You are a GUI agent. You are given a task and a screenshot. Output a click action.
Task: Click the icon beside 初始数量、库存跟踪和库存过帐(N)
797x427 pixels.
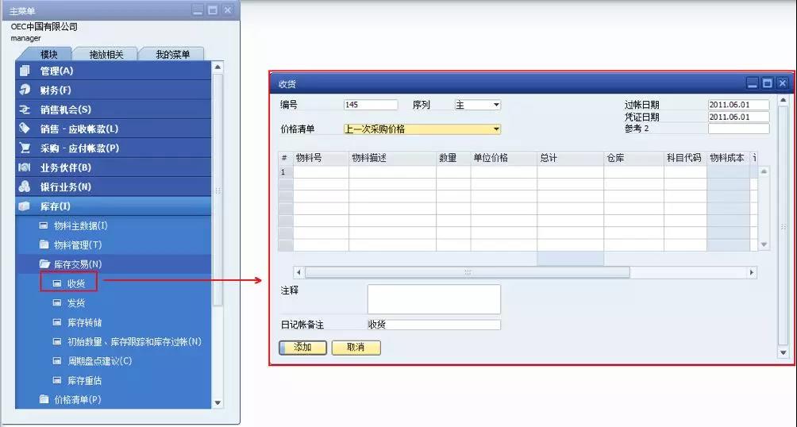pos(57,341)
